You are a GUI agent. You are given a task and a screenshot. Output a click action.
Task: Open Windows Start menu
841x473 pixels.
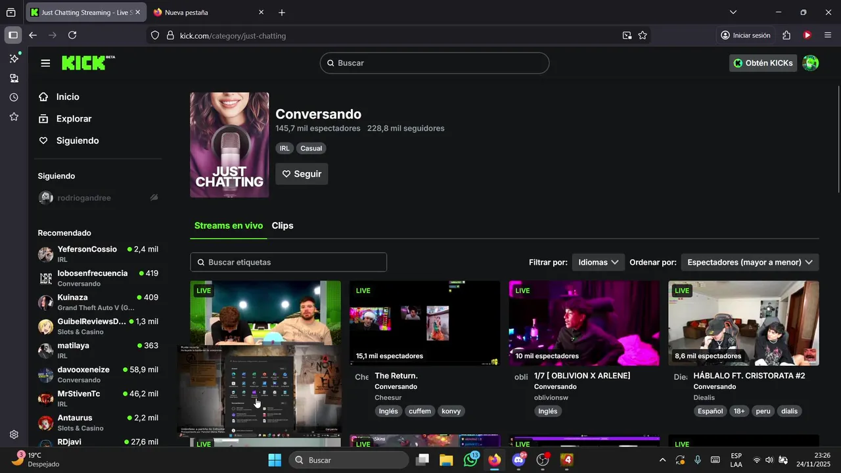click(275, 460)
